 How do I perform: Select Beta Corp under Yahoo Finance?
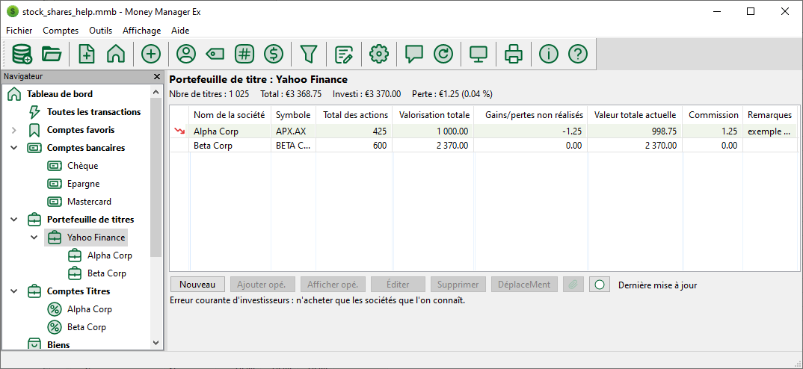click(x=106, y=273)
